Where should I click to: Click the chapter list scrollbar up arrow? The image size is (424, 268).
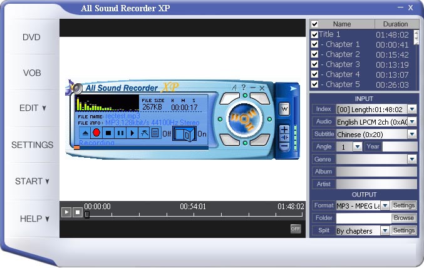(x=416, y=34)
